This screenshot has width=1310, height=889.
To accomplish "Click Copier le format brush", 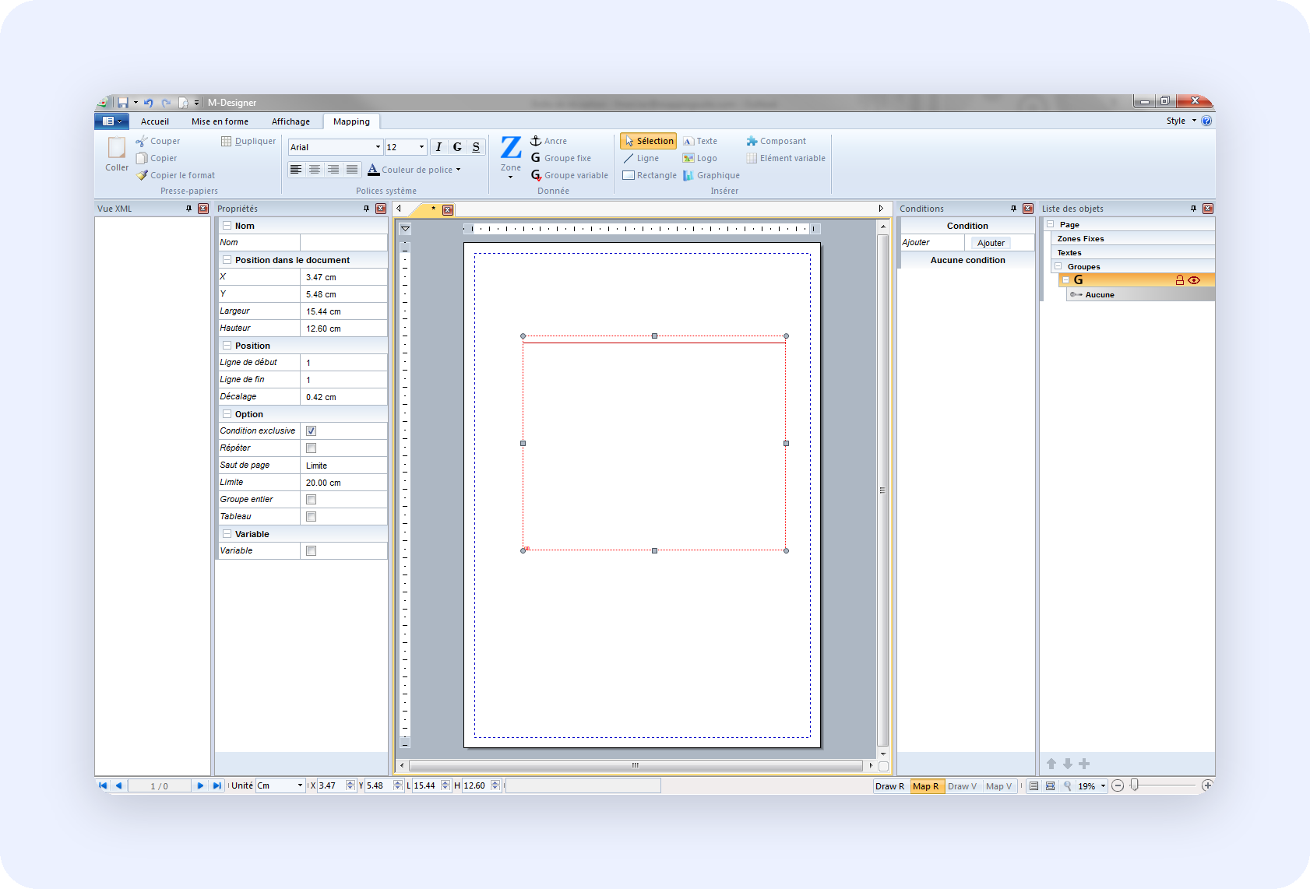I will (x=175, y=175).
